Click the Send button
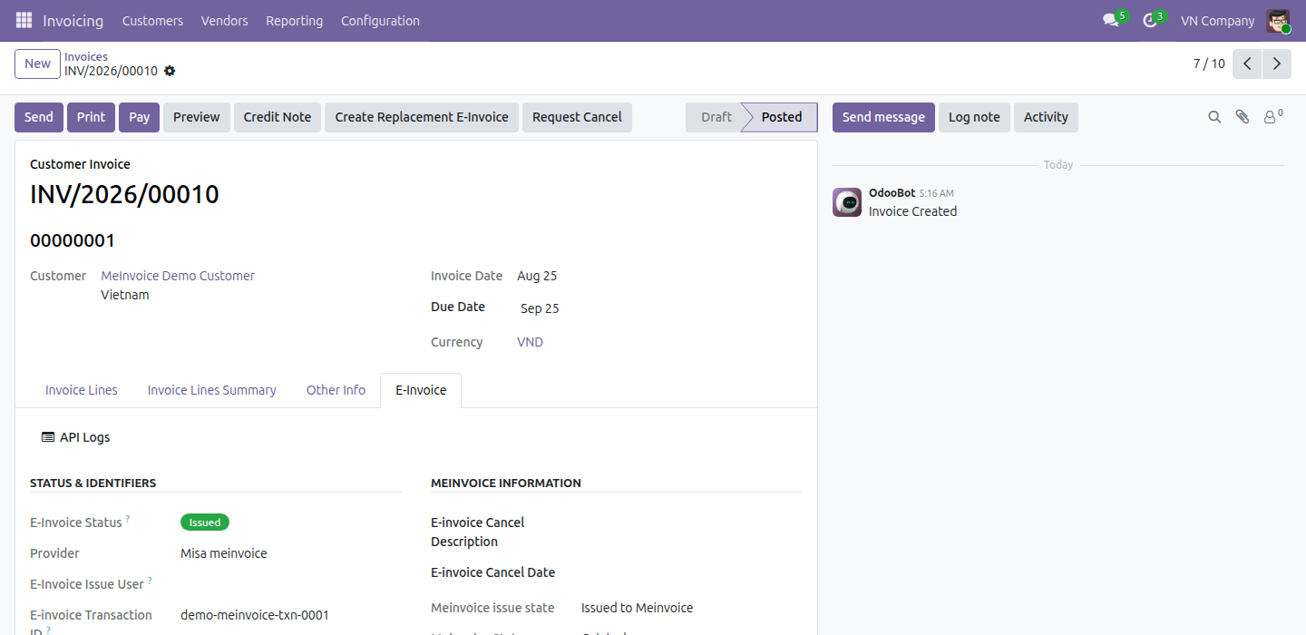 (39, 117)
